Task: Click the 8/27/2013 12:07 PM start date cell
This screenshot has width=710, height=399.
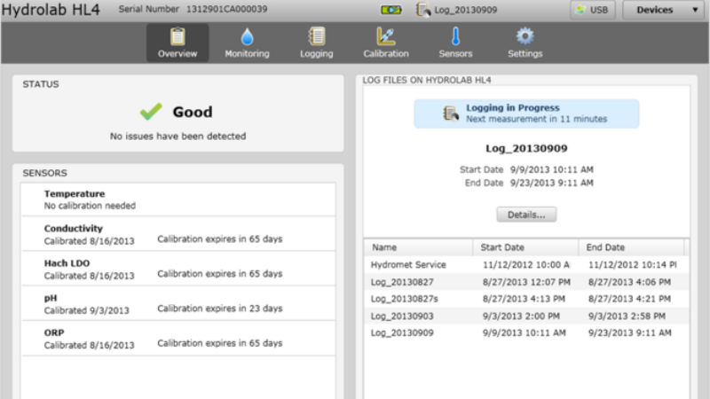Action: click(x=526, y=282)
